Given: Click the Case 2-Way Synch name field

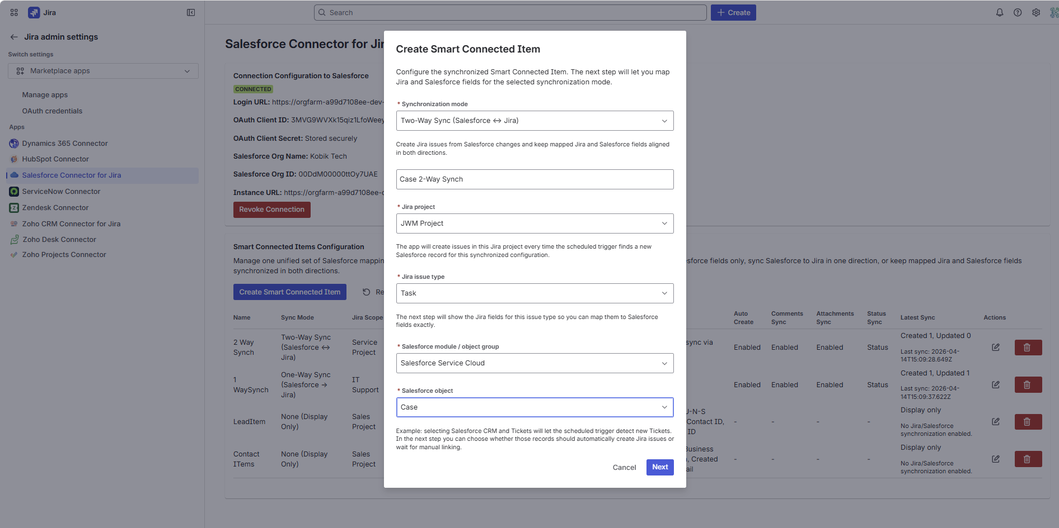Looking at the screenshot, I should tap(535, 179).
